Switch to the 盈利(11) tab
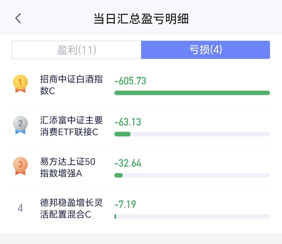The width and height of the screenshot is (282, 244). point(77,50)
